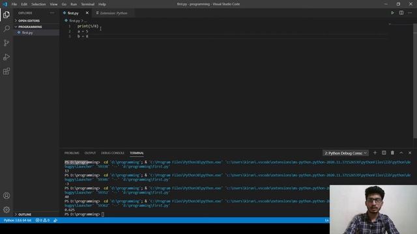Switch to the Terminal panel tab

click(137, 153)
